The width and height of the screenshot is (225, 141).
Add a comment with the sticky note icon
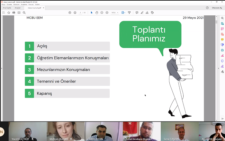pyautogui.click(x=137, y=12)
